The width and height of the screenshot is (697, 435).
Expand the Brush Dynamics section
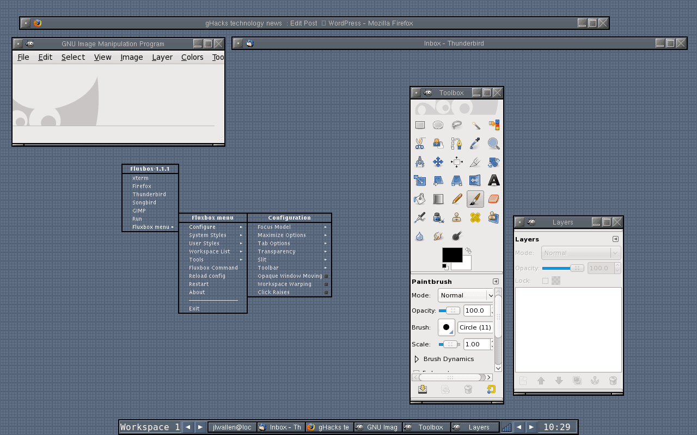(417, 359)
